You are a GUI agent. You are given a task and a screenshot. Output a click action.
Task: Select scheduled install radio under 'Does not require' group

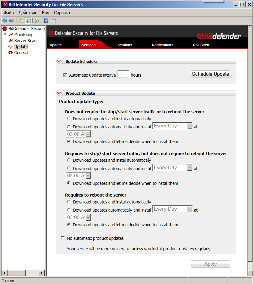(x=68, y=127)
